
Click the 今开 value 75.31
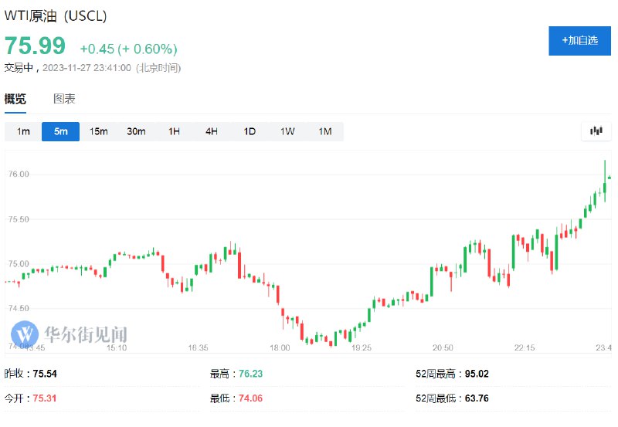tap(45, 398)
